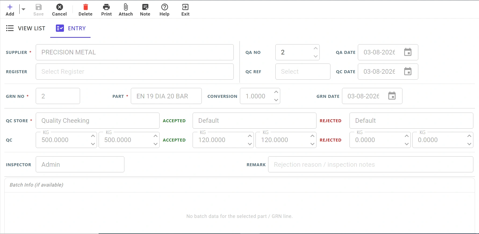Decrease the CONVERSION value
The height and width of the screenshot is (234, 479).
276,100
